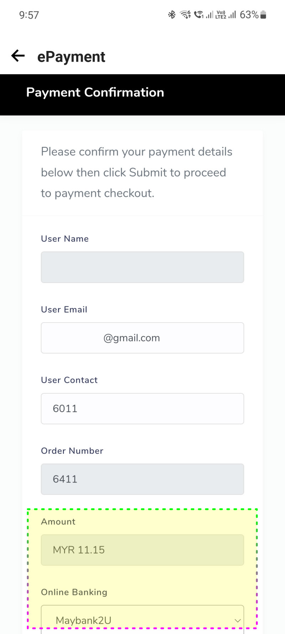
Task: Tap the payment details instruction text
Action: pyautogui.click(x=137, y=172)
